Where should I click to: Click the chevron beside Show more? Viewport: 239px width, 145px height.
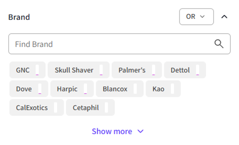tap(140, 131)
